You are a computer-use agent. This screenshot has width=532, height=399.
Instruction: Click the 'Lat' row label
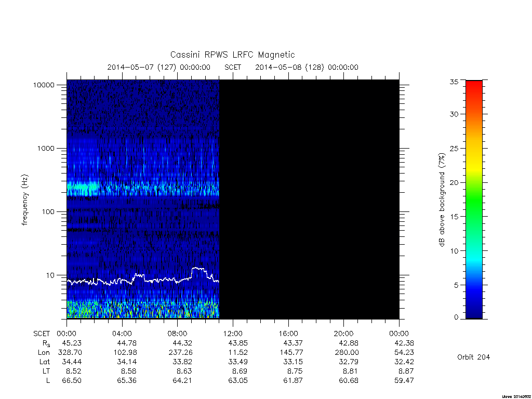point(45,362)
